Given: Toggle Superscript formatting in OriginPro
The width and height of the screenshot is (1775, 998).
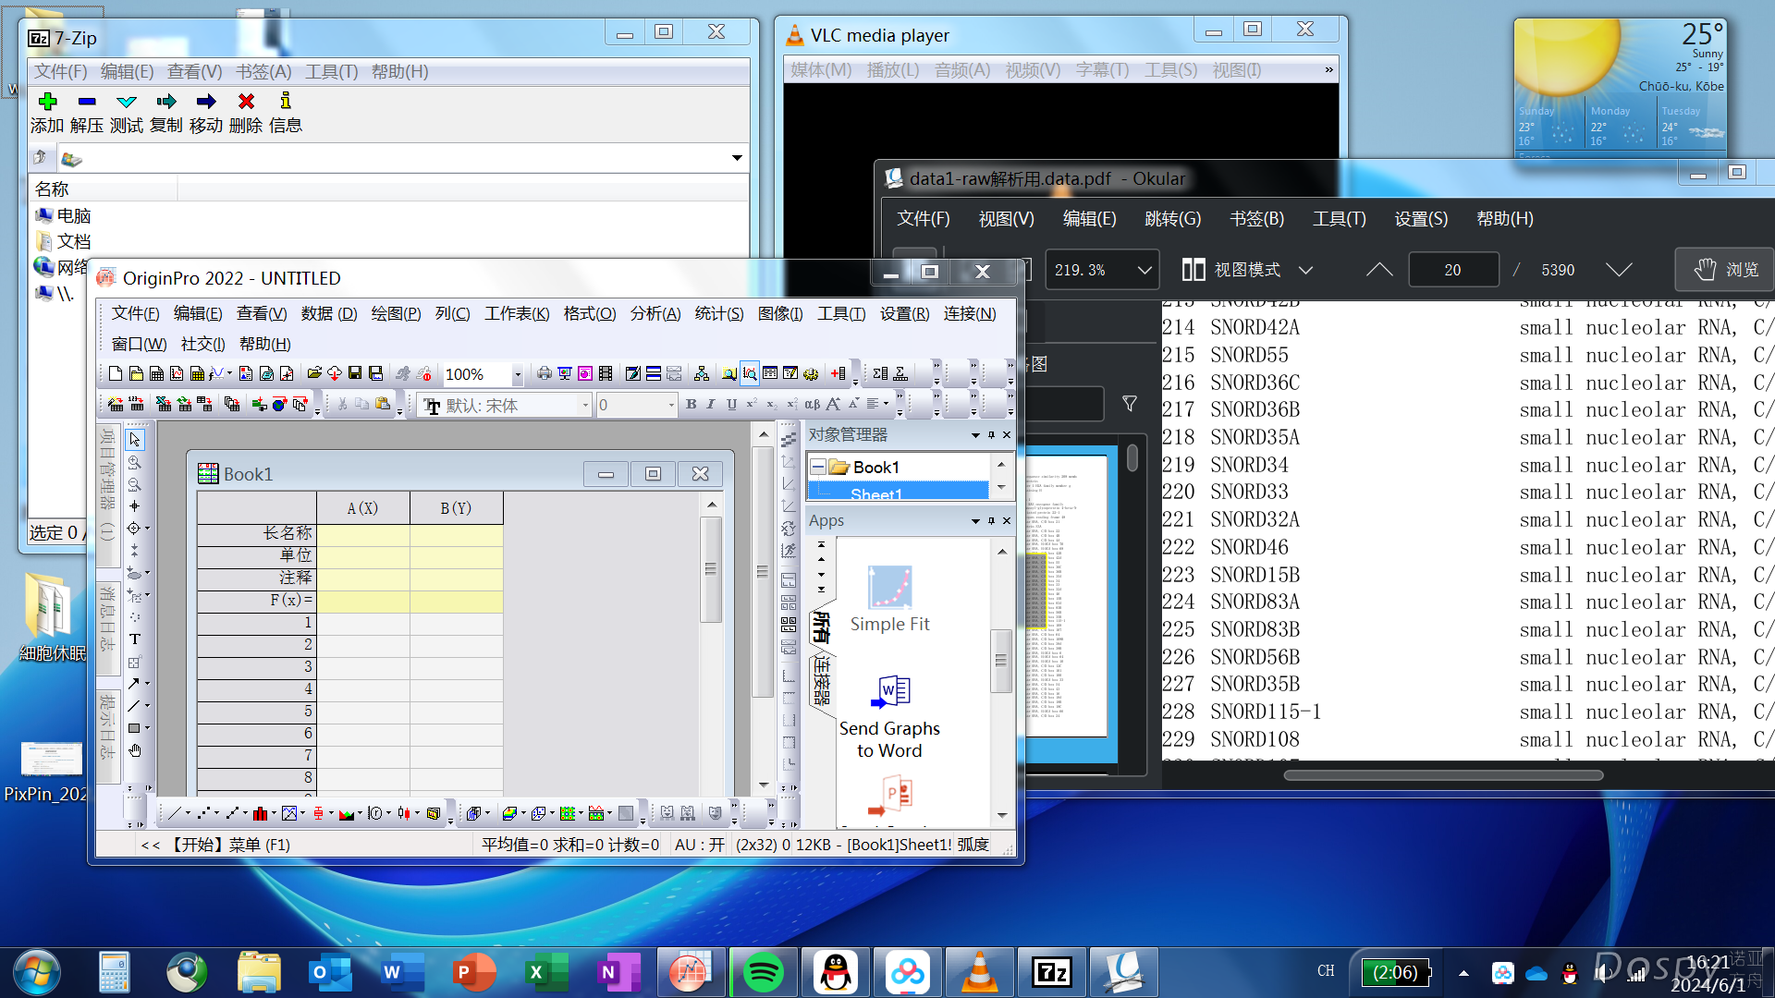Looking at the screenshot, I should (752, 404).
